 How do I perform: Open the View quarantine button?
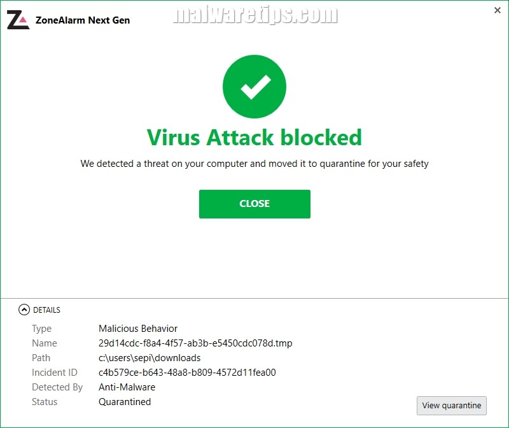[x=451, y=406]
